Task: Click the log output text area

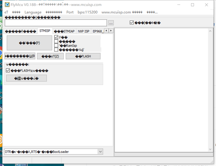Action: 162,90
